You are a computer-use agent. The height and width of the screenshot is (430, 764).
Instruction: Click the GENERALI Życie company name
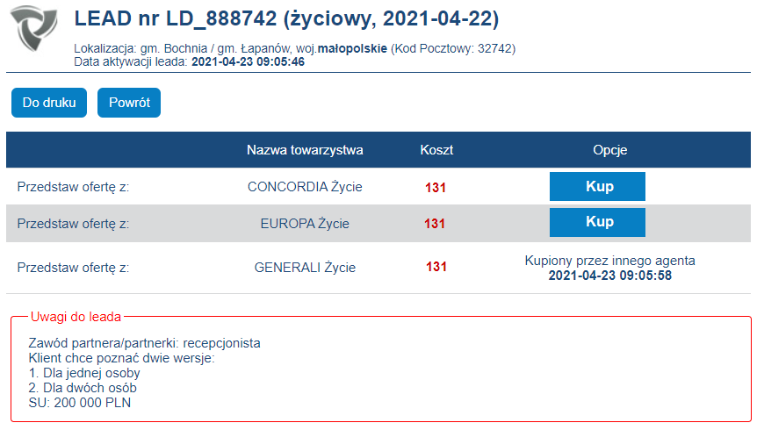[305, 268]
